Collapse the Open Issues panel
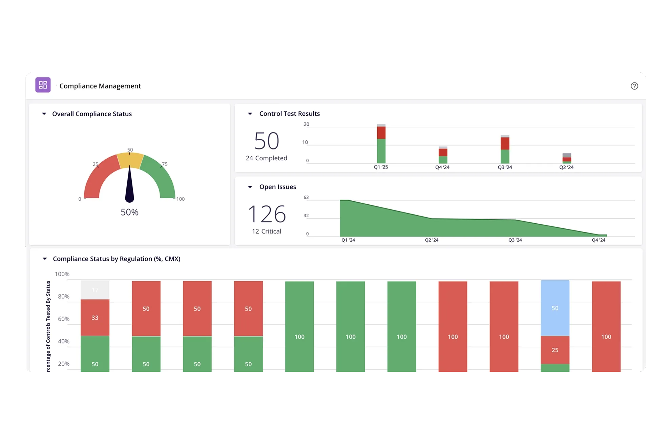The image size is (669, 445). pyautogui.click(x=250, y=187)
